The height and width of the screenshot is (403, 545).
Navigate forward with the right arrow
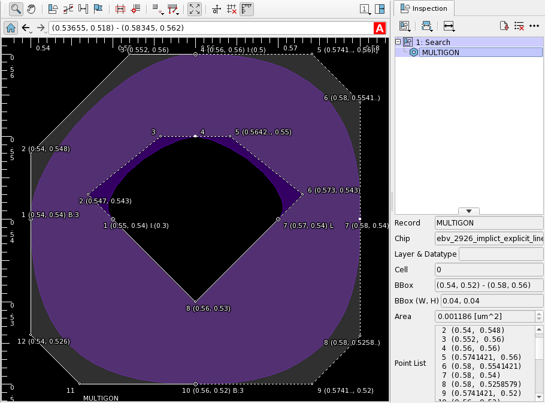41,28
